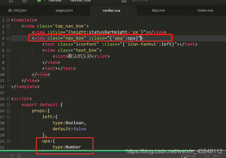226x158 pixels.
Task: Click the props key on line 16
Action: pyautogui.click(x=38, y=111)
